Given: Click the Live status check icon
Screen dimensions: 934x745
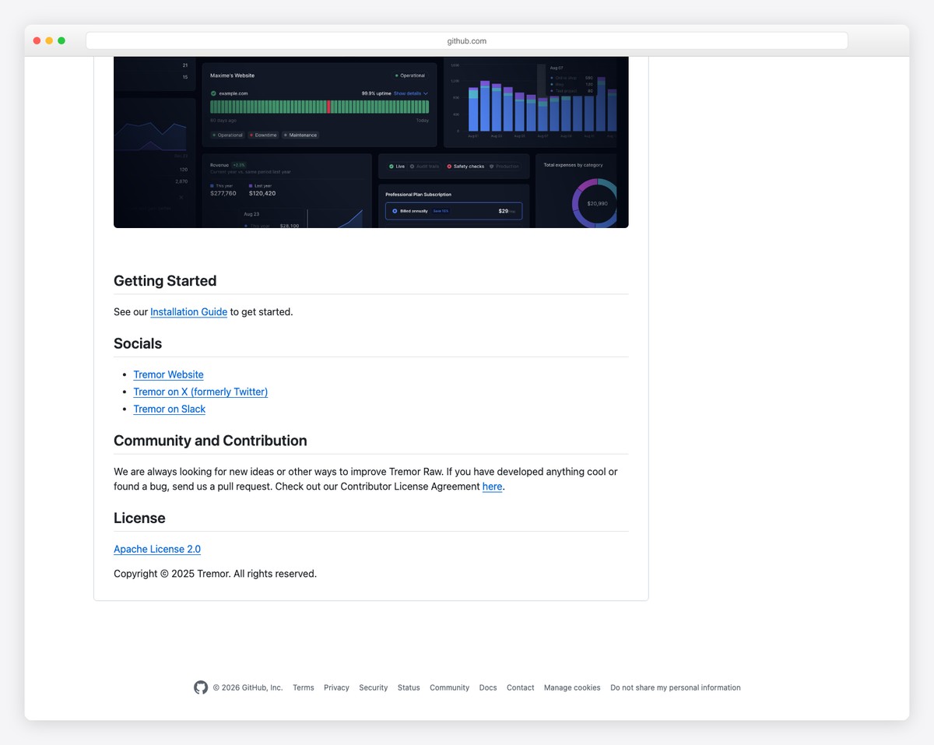Looking at the screenshot, I should click(392, 166).
